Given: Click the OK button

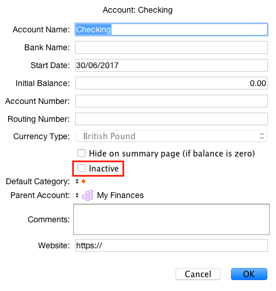Looking at the screenshot, I should pos(249,274).
